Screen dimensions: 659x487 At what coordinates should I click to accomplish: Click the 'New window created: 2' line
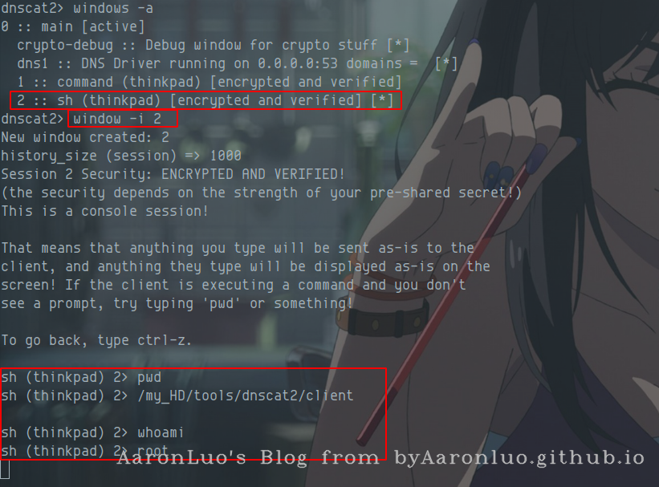point(85,137)
